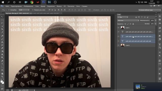Screen dimensions: 162x91
Task: Open the Слои menu
Action: coord(37,6)
